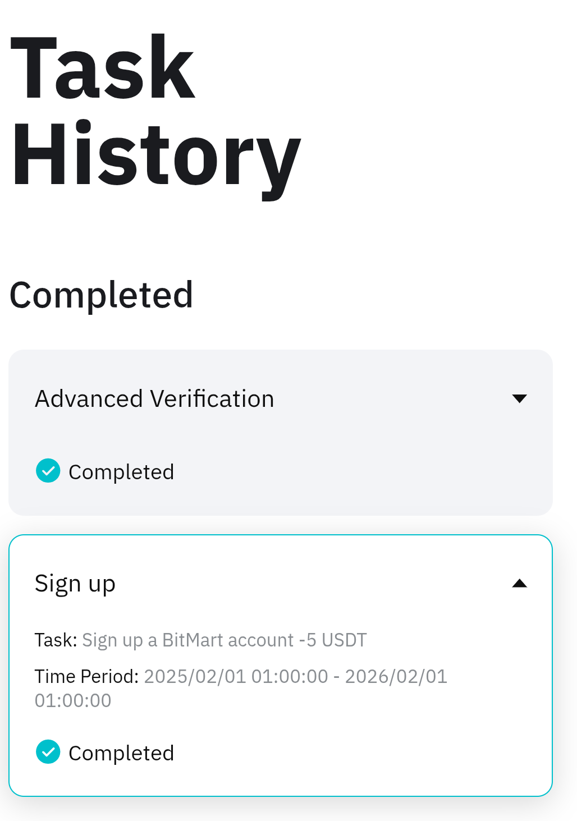Click the Sign up task's checkmark icon
This screenshot has width=577, height=821.
point(48,752)
